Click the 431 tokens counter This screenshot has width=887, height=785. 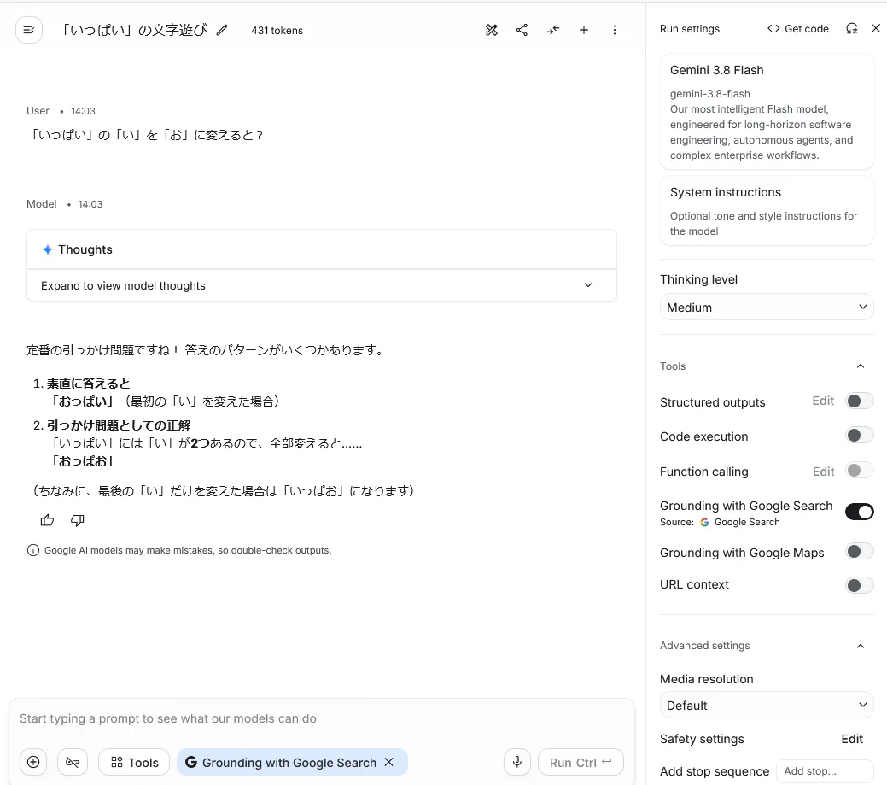[277, 31]
